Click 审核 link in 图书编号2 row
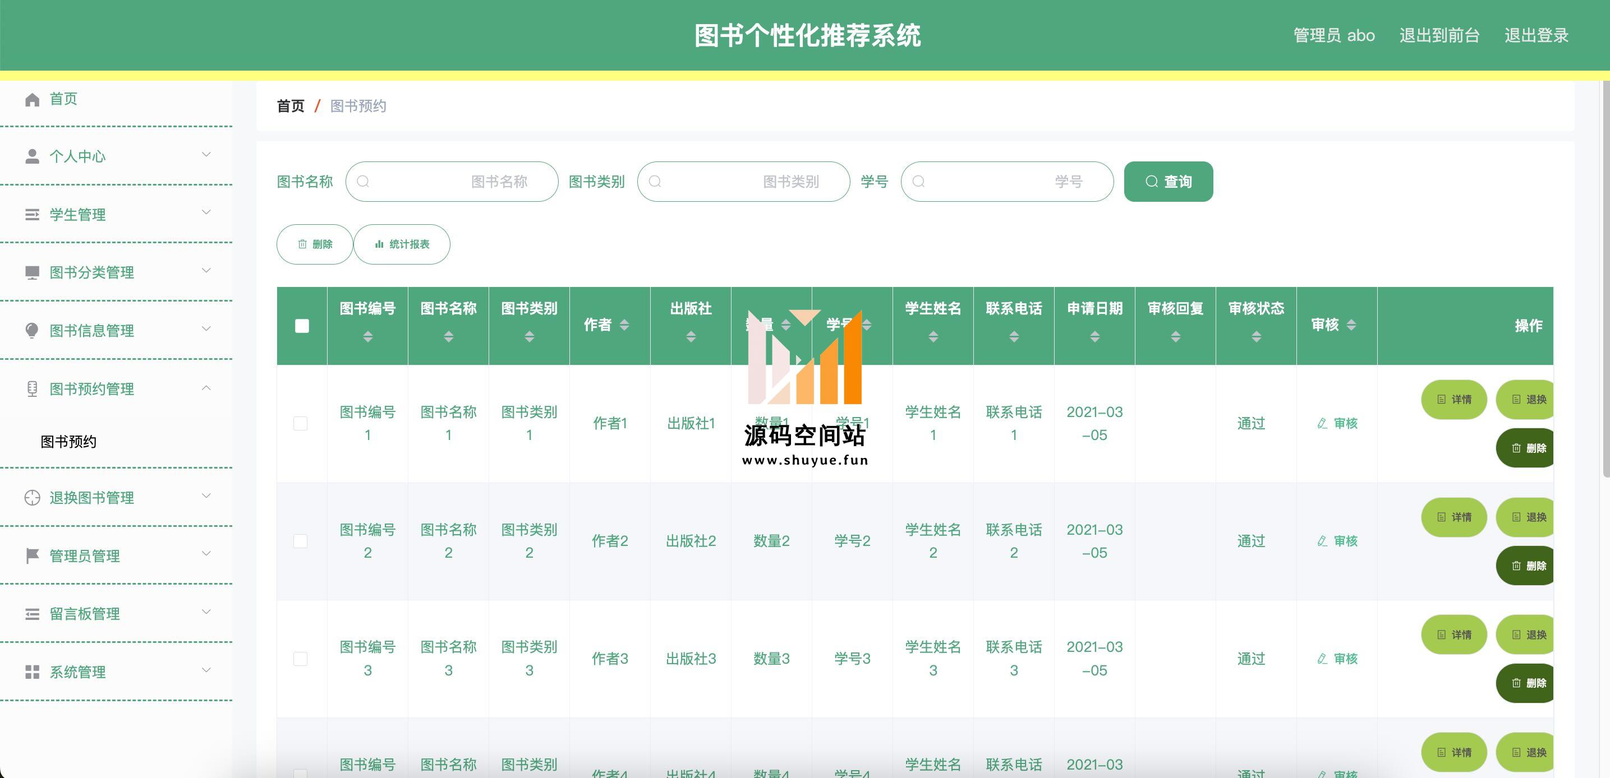Screen dimensions: 1610x778 (1337, 541)
